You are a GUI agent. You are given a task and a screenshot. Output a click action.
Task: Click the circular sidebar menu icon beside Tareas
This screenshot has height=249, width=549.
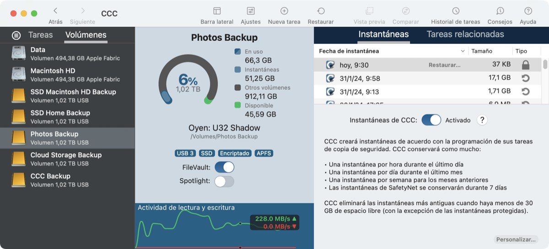[16, 35]
